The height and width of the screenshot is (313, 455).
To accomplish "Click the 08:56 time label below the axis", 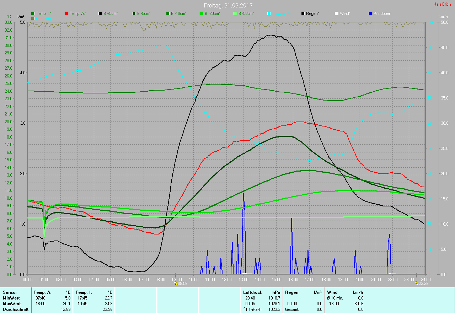I will (183, 284).
